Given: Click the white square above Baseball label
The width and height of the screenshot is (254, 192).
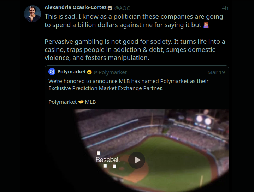Looking at the screenshot, I should coord(99,153).
